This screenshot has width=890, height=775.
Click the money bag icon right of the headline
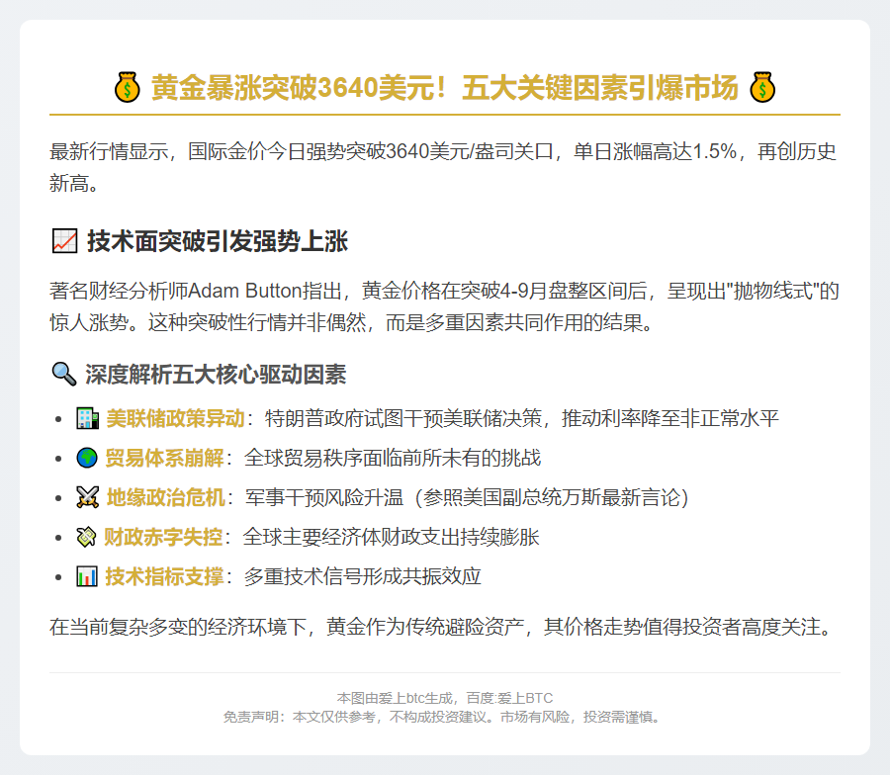[x=762, y=87]
